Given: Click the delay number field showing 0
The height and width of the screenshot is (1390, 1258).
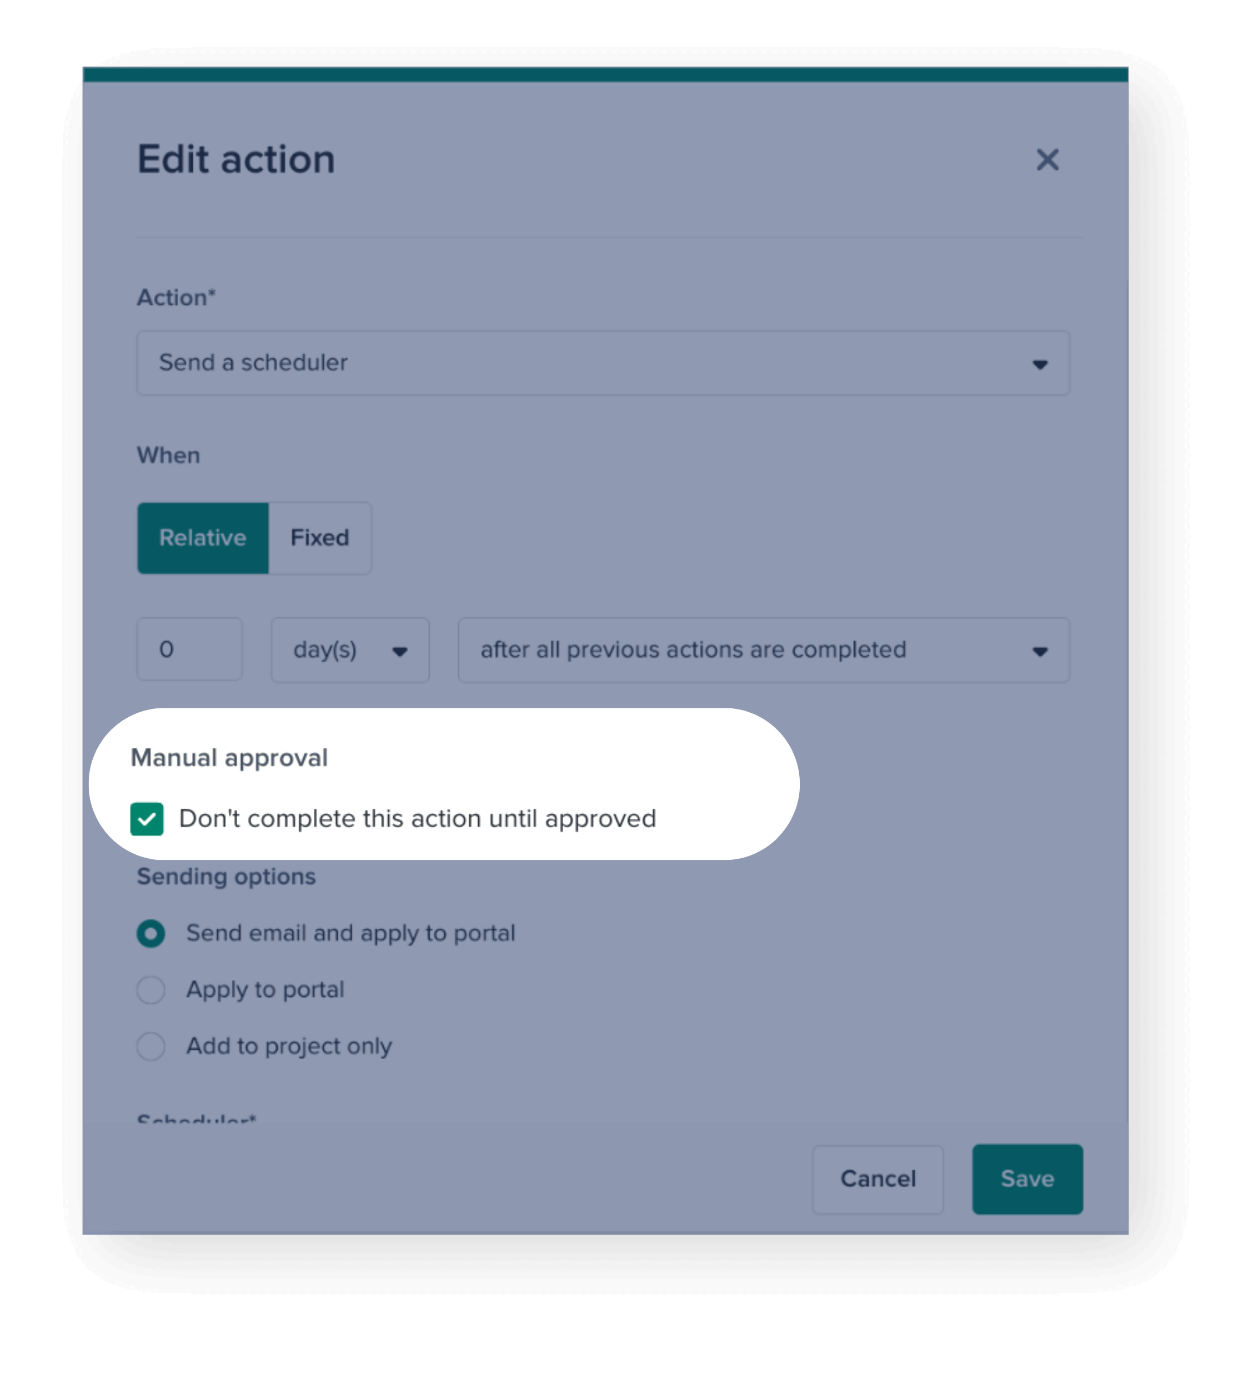Looking at the screenshot, I should pyautogui.click(x=189, y=649).
